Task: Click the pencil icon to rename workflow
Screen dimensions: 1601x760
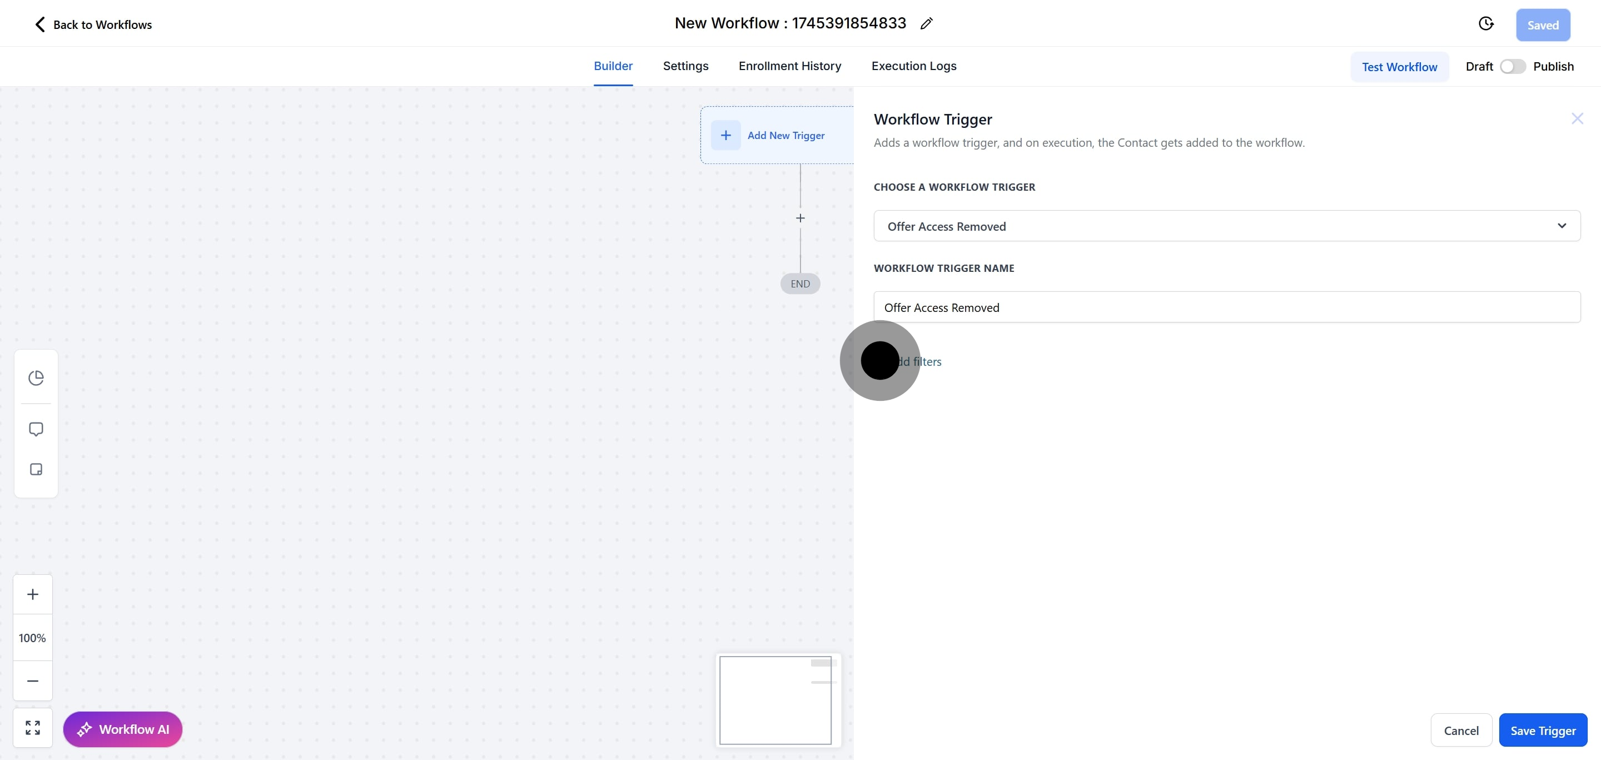Action: 927,23
